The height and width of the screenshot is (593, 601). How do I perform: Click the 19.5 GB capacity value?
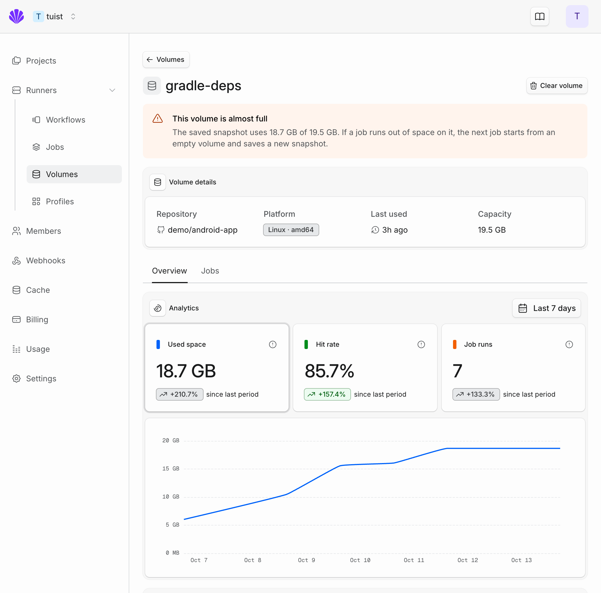coord(492,230)
